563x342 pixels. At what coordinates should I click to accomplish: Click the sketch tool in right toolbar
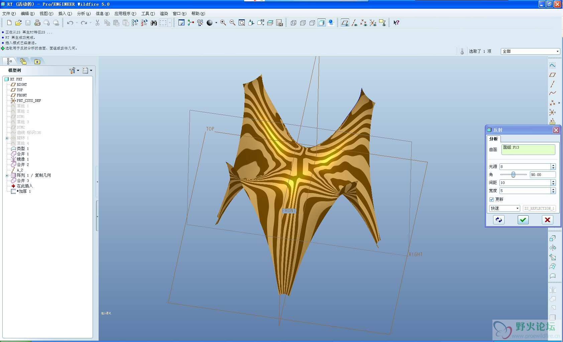click(x=552, y=65)
